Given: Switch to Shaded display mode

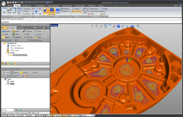Looking at the screenshot, I should tap(58, 11).
